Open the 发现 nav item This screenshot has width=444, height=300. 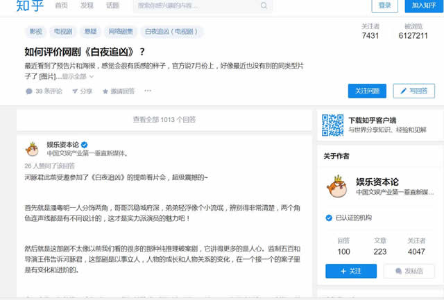(x=87, y=6)
